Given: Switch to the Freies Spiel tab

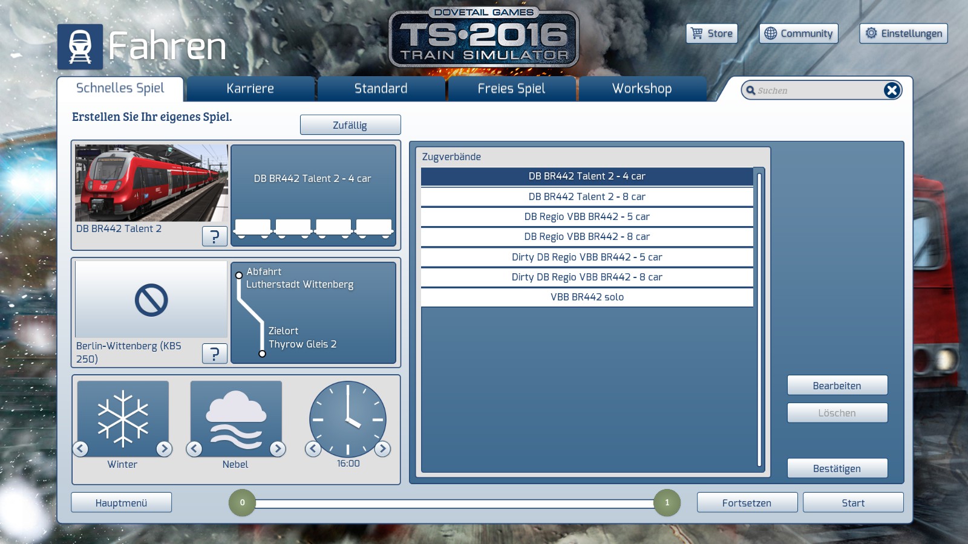Looking at the screenshot, I should [x=512, y=89].
